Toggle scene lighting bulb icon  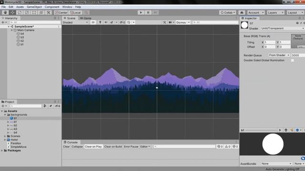pos(100,22)
